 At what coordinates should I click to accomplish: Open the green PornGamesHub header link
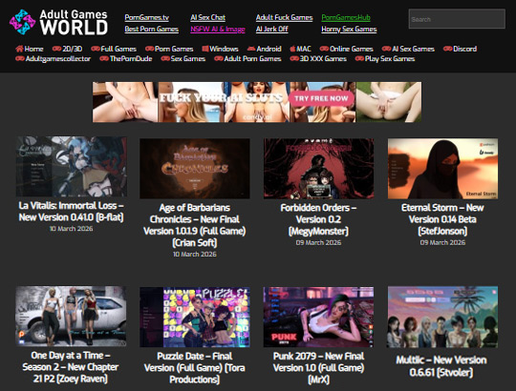[x=346, y=17]
